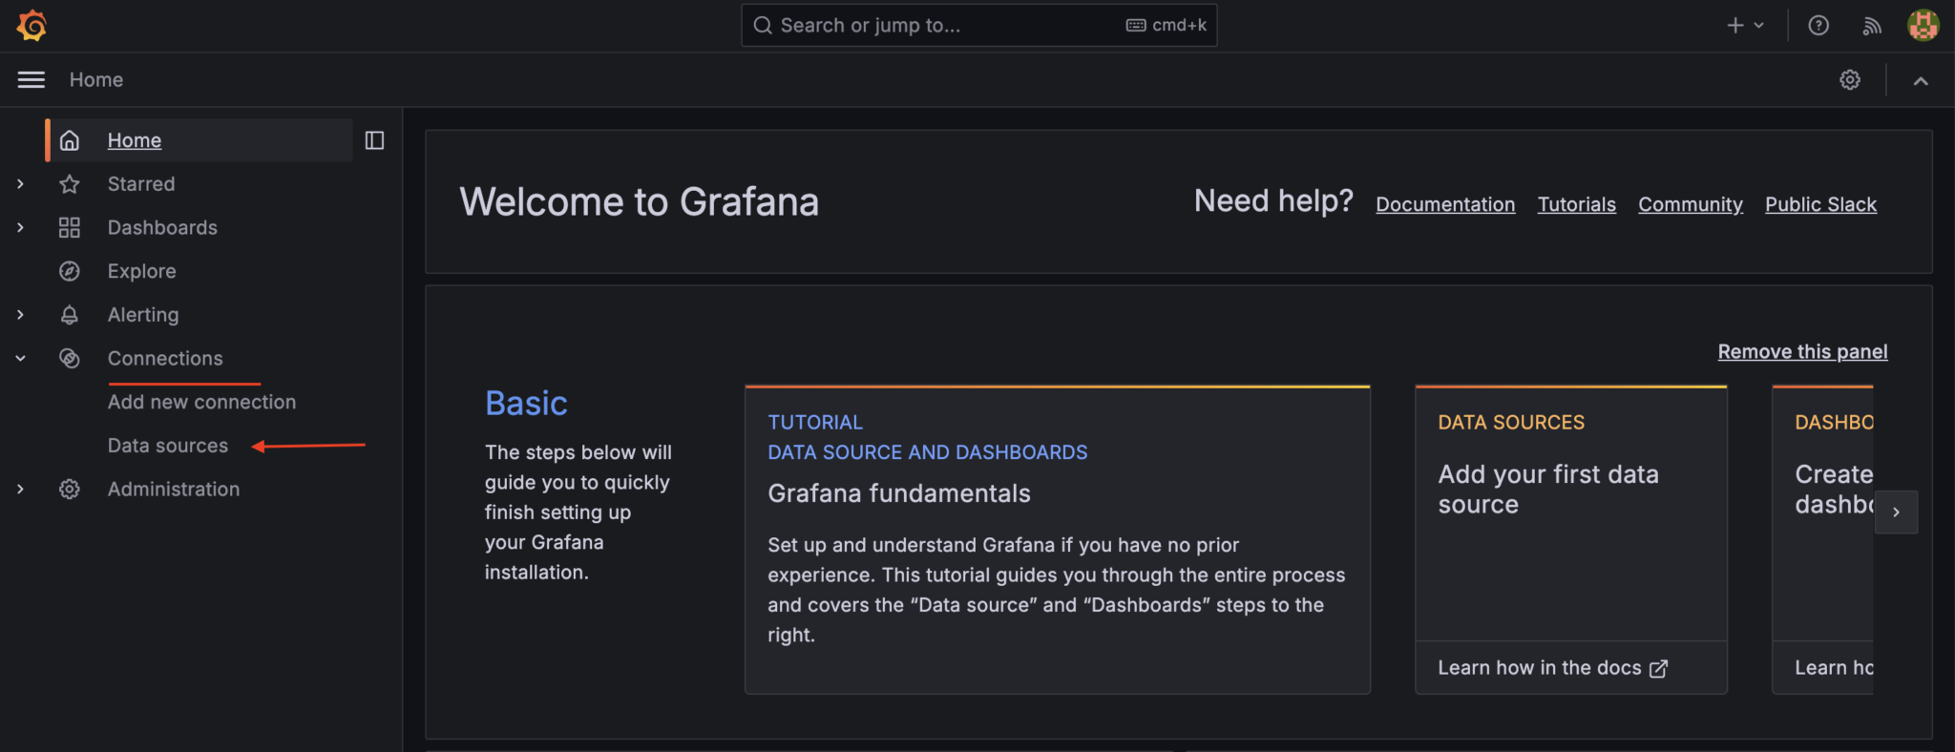Show next setup cards with right arrow
The image size is (1955, 752).
pos(1896,512)
